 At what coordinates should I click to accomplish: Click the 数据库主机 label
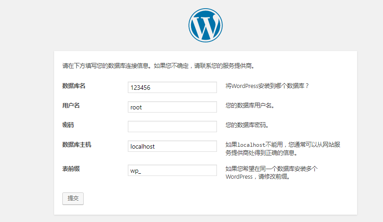77,145
